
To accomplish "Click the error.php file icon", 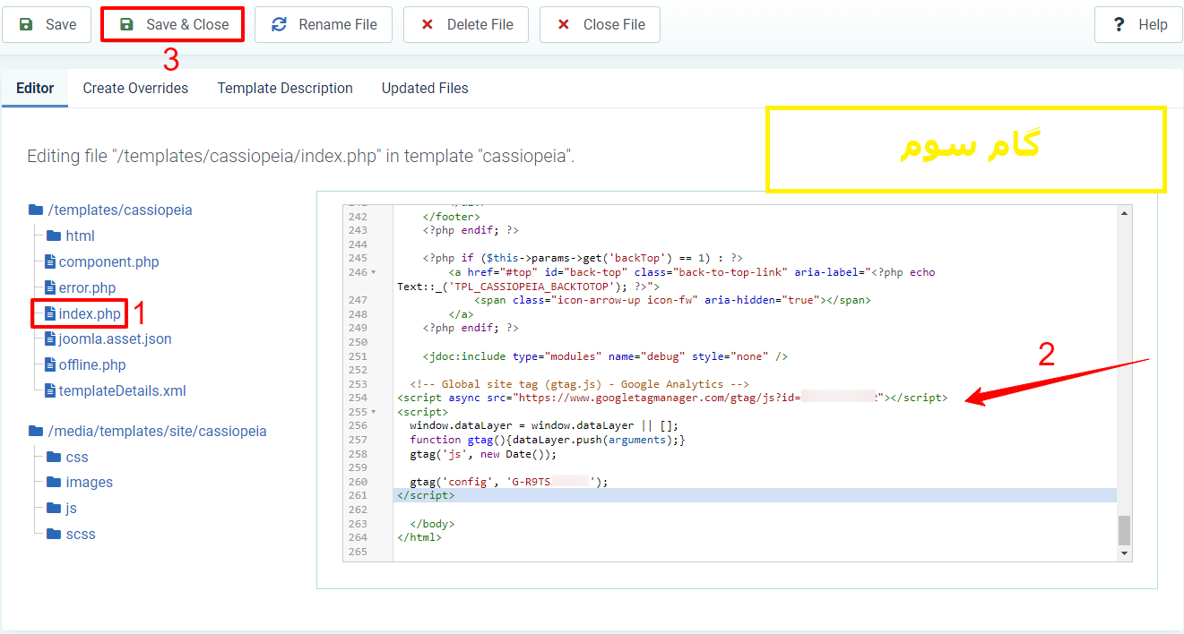I will [50, 288].
